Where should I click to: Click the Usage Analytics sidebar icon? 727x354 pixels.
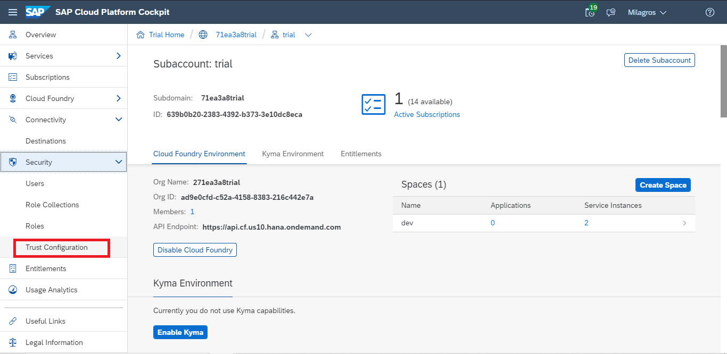(x=13, y=290)
